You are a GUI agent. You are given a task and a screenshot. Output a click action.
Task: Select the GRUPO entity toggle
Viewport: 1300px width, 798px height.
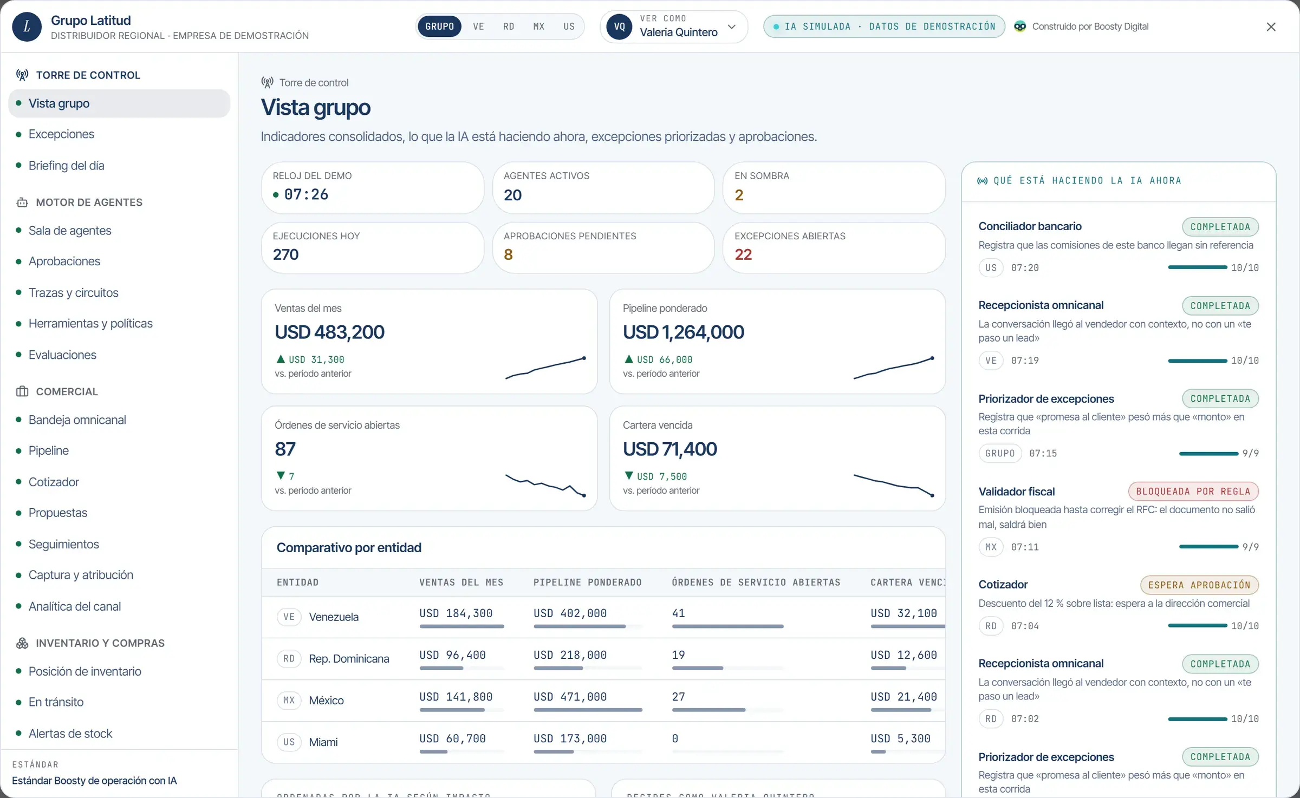point(439,27)
